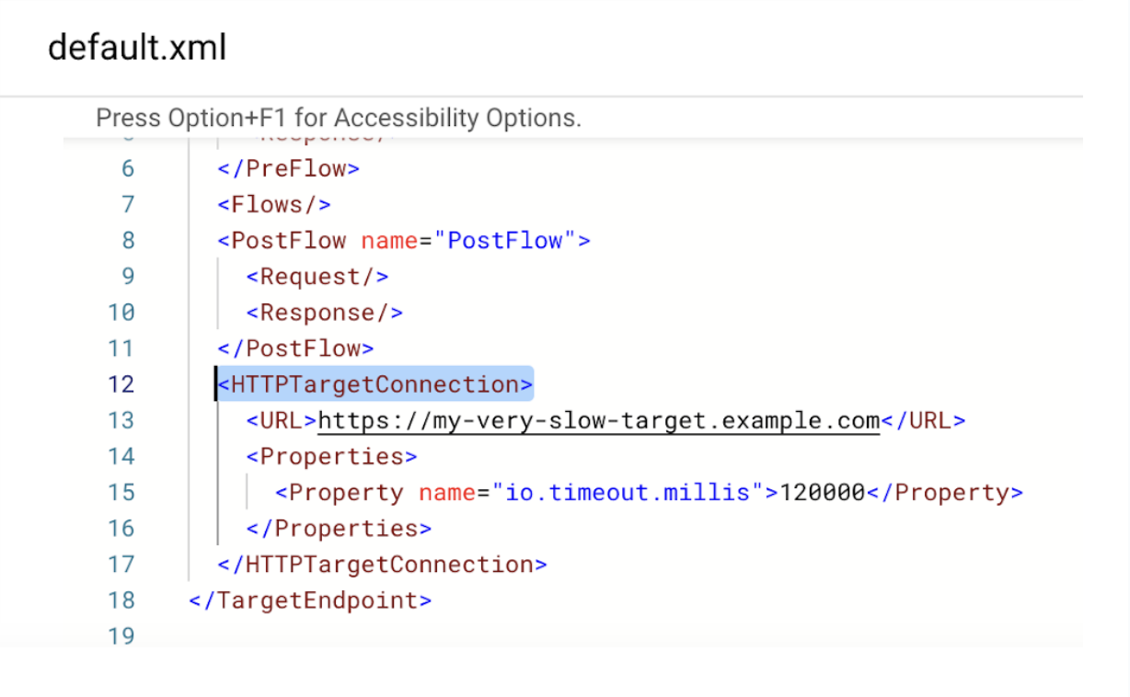Image resolution: width=1130 pixels, height=697 pixels.
Task: Click the target URL link text
Action: pyautogui.click(x=598, y=421)
